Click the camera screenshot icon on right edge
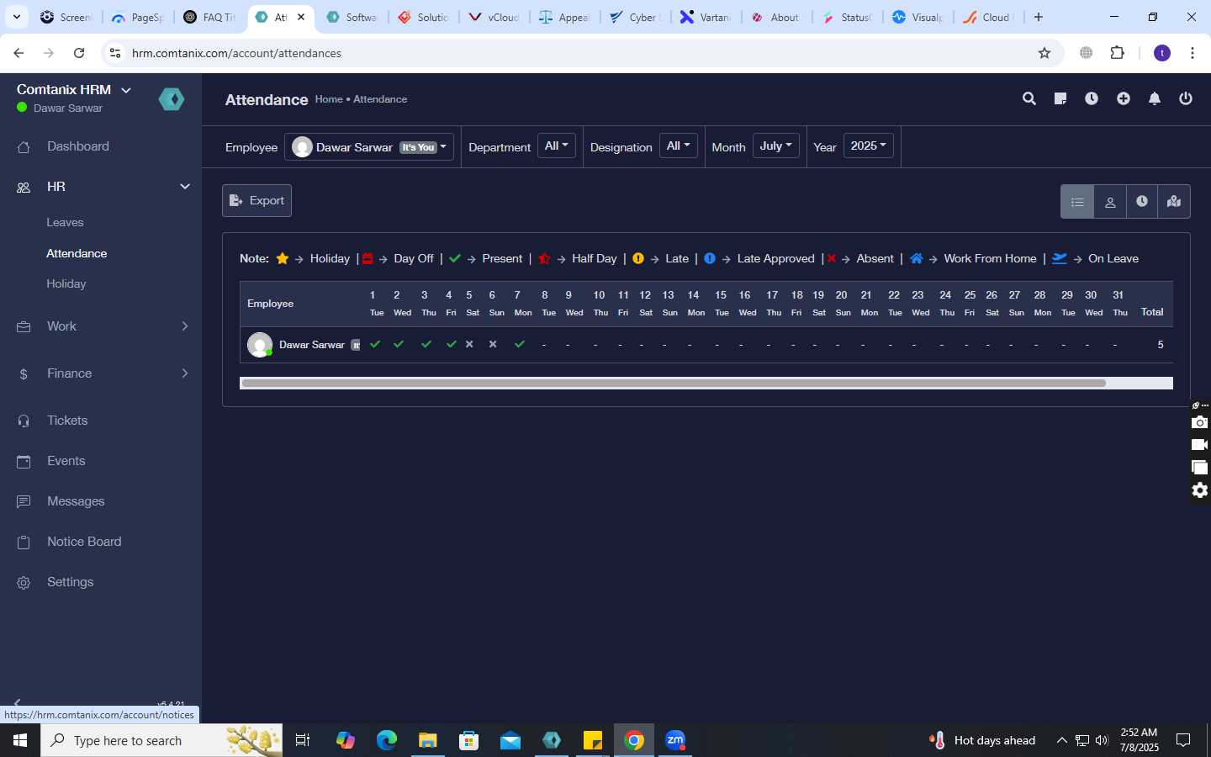Viewport: 1211px width, 757px height. (1200, 422)
